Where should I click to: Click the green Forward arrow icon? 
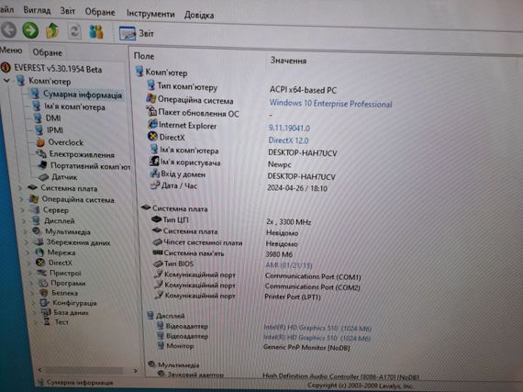click(x=30, y=30)
